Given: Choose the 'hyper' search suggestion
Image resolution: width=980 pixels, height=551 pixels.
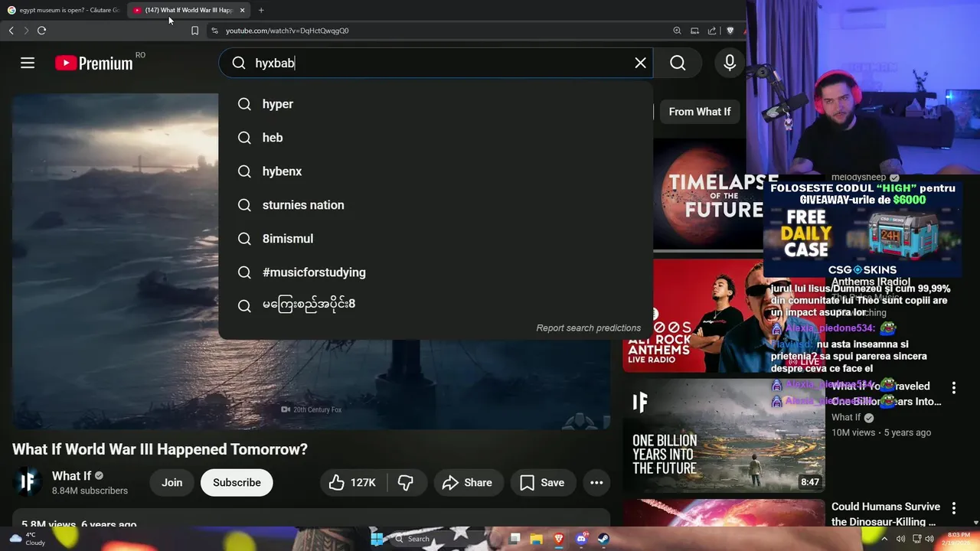Looking at the screenshot, I should tap(436, 104).
